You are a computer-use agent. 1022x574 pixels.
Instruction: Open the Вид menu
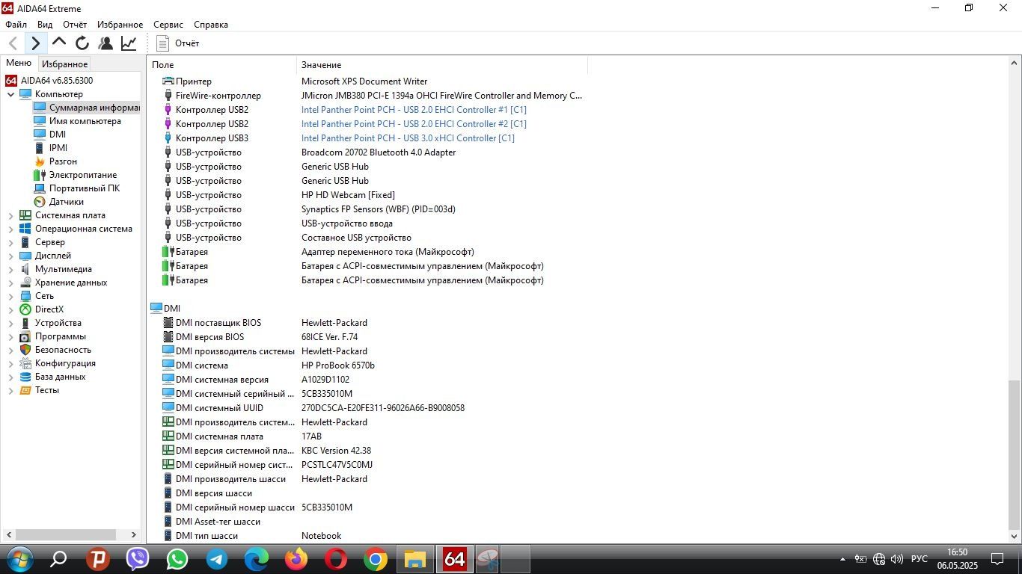coord(45,25)
